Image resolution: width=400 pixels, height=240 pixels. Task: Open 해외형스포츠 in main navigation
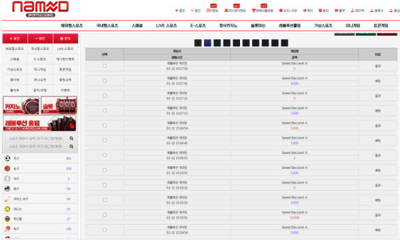pos(72,25)
